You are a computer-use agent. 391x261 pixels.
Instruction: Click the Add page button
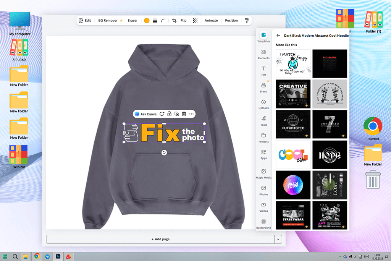click(160, 239)
